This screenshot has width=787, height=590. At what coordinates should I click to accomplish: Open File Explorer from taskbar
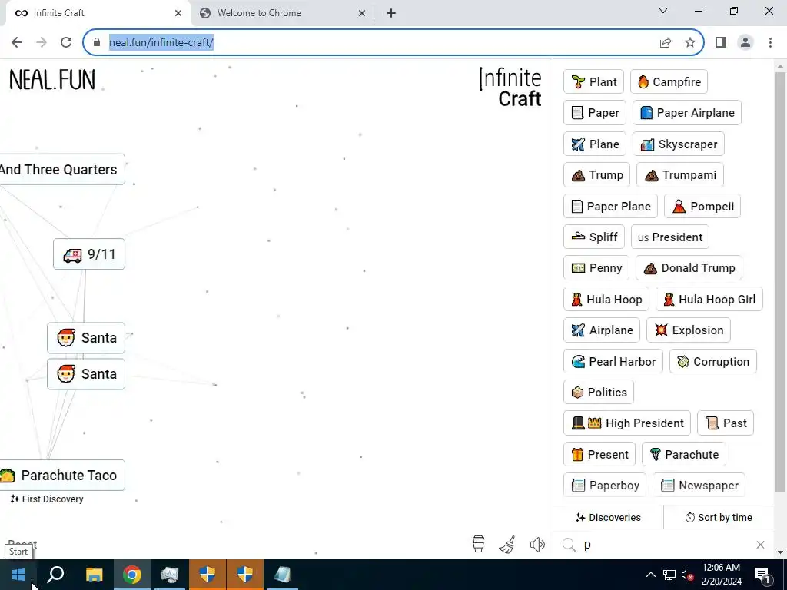coord(94,575)
